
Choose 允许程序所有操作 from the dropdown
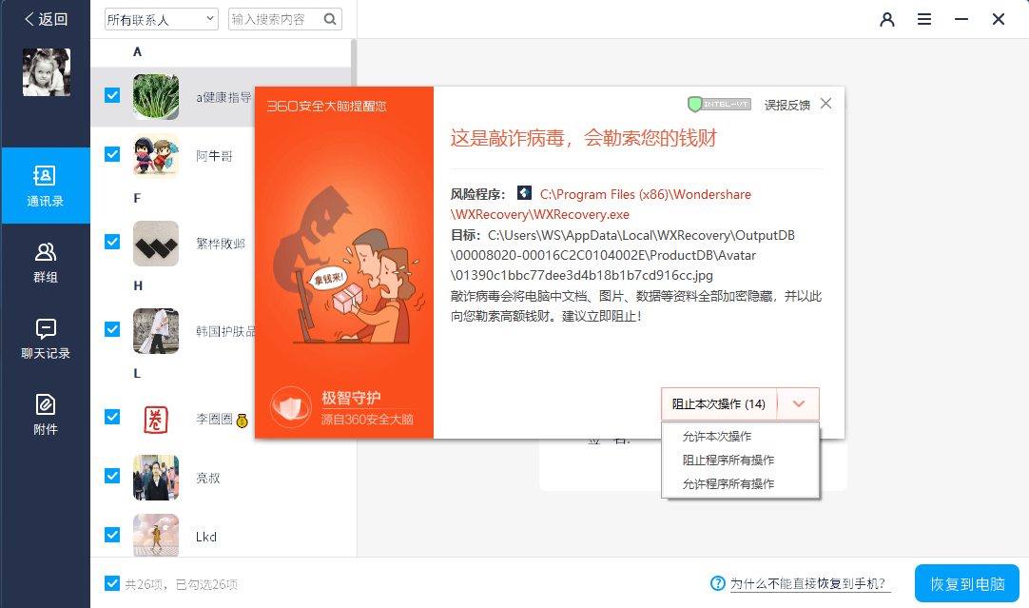coord(728,484)
